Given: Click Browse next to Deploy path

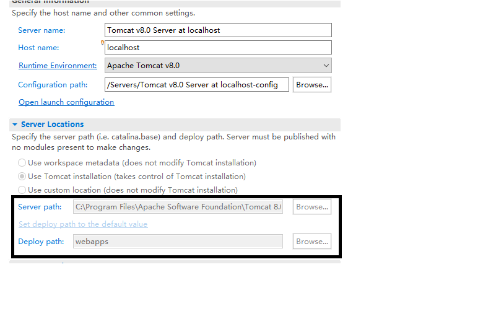Looking at the screenshot, I should (x=312, y=242).
